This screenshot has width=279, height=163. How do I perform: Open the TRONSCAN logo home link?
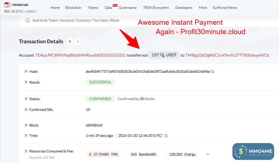point(16,5)
